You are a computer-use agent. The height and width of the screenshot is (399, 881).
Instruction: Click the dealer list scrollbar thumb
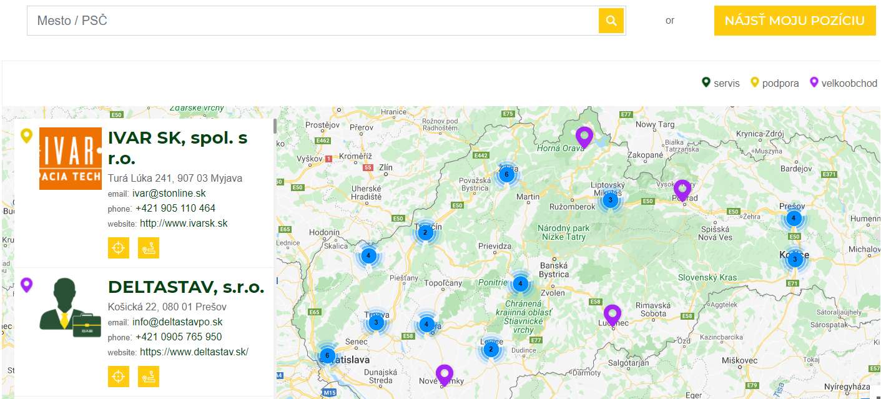tap(275, 126)
